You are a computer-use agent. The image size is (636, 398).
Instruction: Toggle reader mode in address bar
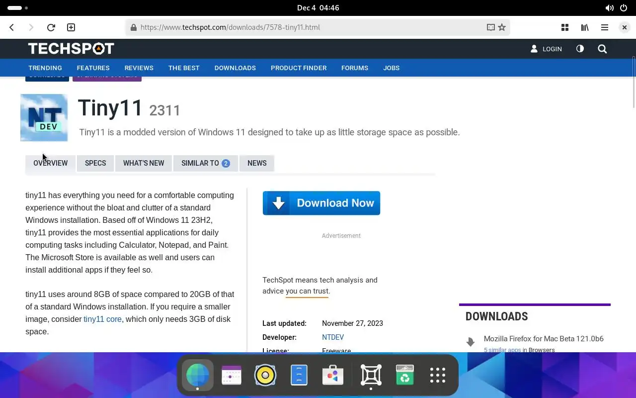coord(490,27)
